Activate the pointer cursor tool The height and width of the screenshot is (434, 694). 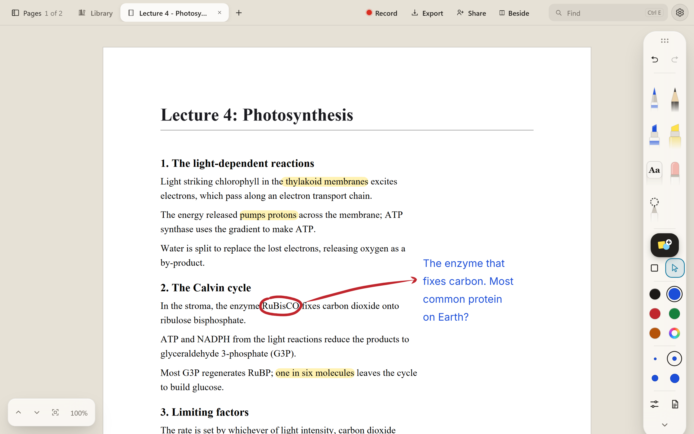[675, 268]
